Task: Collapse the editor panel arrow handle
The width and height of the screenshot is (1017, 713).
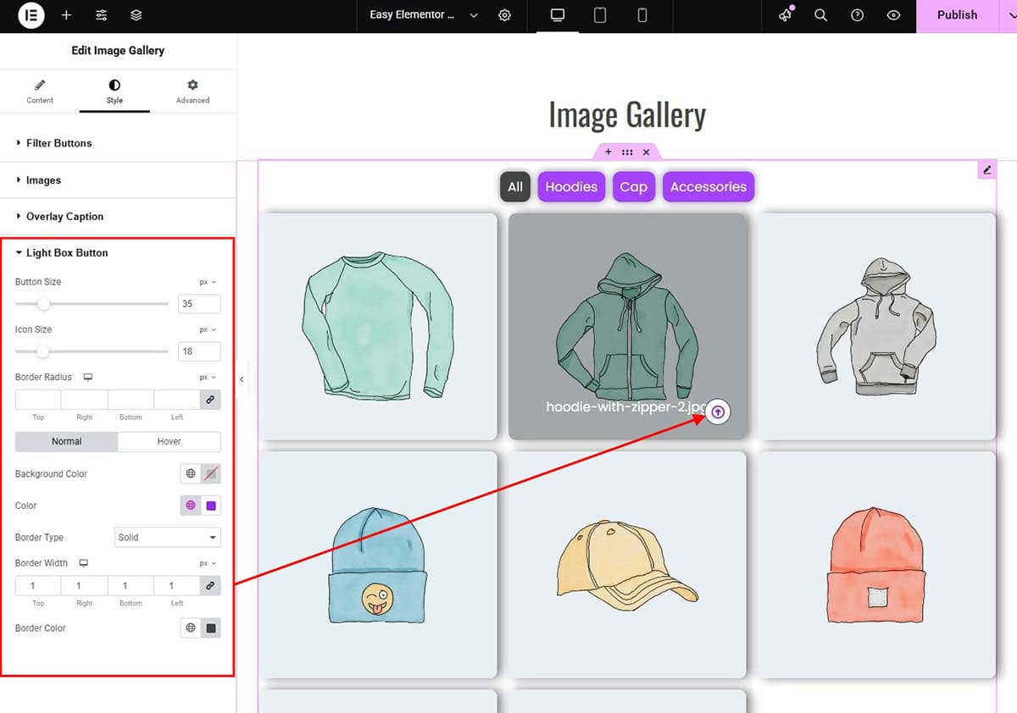Action: (x=241, y=379)
